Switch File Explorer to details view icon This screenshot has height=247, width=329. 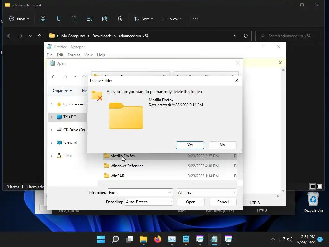pos(312,187)
